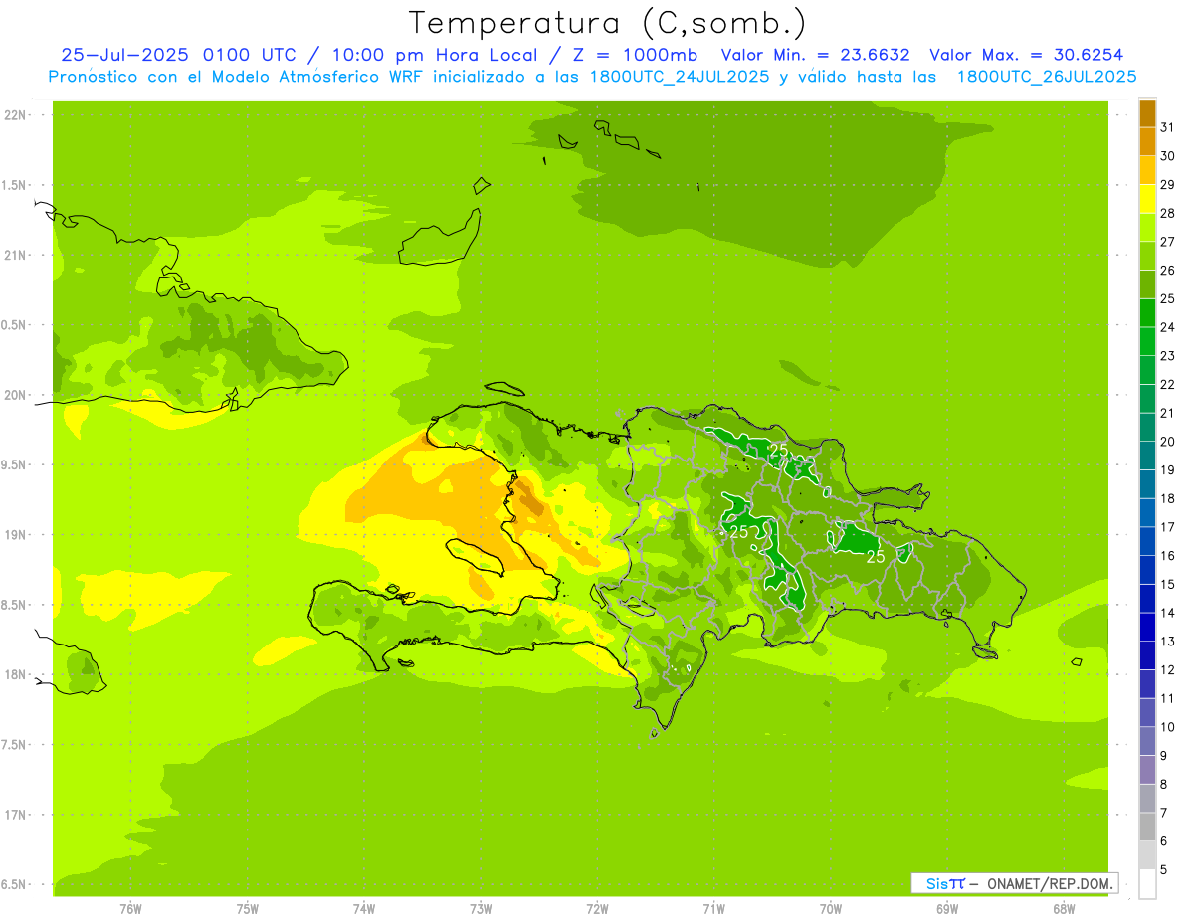Click the "74W" longitude axis label
The width and height of the screenshot is (1194, 922).
[364, 909]
